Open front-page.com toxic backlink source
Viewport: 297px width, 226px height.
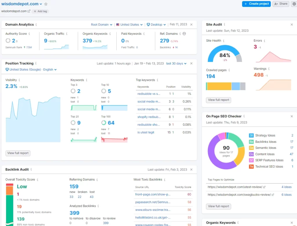[153, 194]
